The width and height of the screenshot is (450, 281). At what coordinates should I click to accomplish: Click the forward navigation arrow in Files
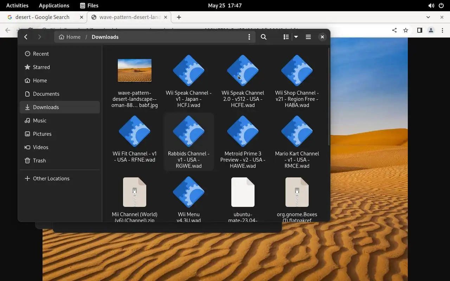(39, 37)
